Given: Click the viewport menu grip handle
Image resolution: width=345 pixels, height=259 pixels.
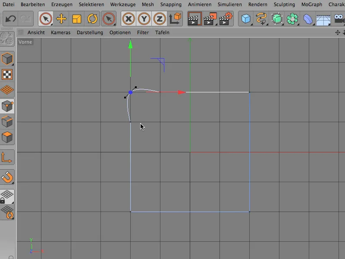Looking at the screenshot, I should tap(21, 32).
